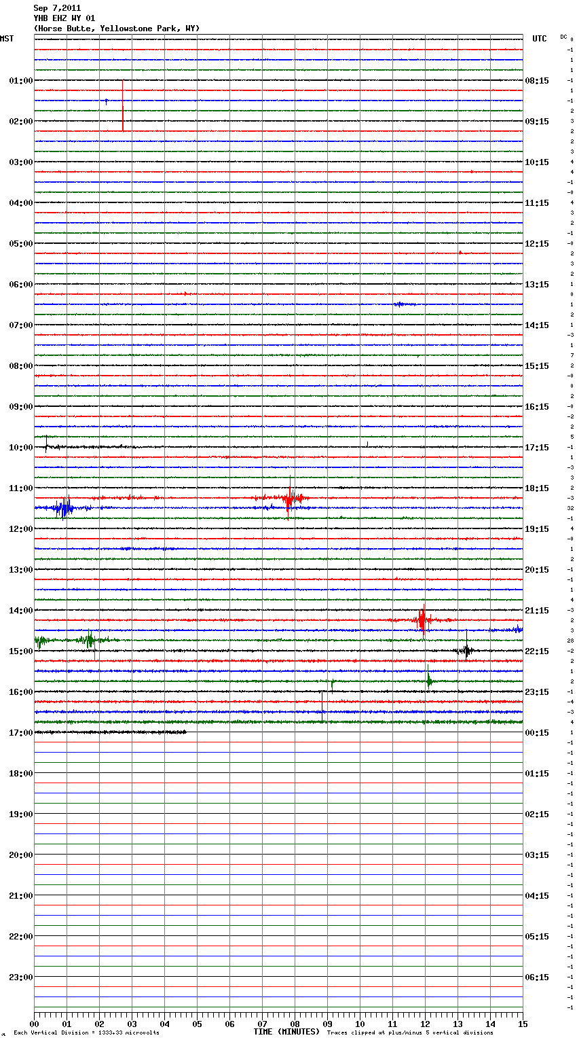Click the '22:15' UTC time label

click(537, 651)
